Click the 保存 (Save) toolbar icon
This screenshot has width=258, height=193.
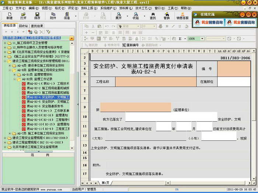[37, 16]
